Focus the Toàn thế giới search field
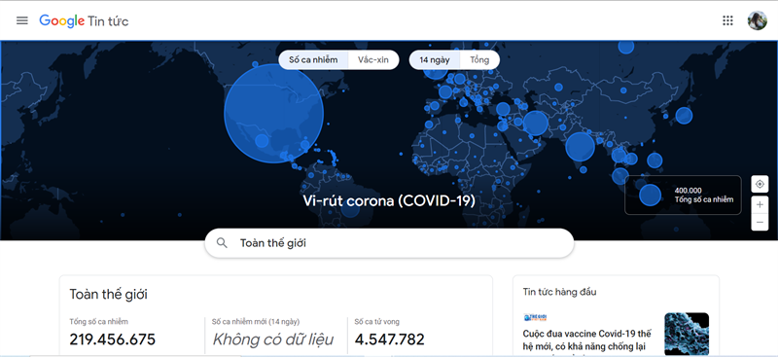Image resolution: width=778 pixels, height=357 pixels. pyautogui.click(x=389, y=243)
